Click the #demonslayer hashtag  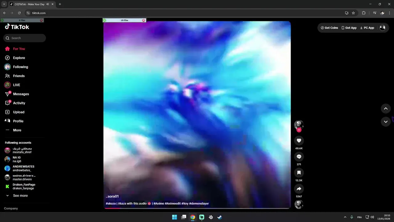coord(199,203)
